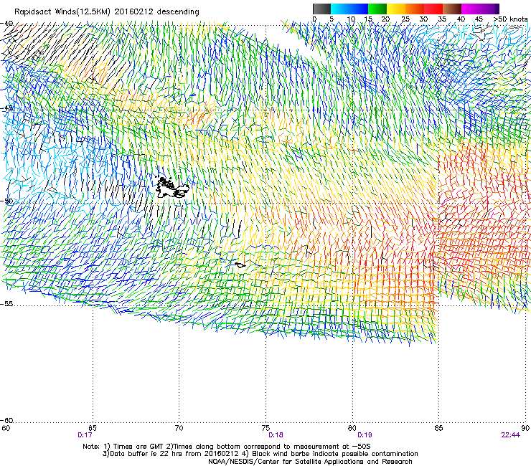Click the '75' longitude axis label
Image resolution: width=531 pixels, height=466 pixels.
pyautogui.click(x=265, y=429)
